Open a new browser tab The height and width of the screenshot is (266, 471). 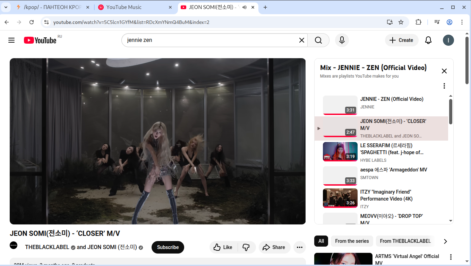(x=265, y=7)
